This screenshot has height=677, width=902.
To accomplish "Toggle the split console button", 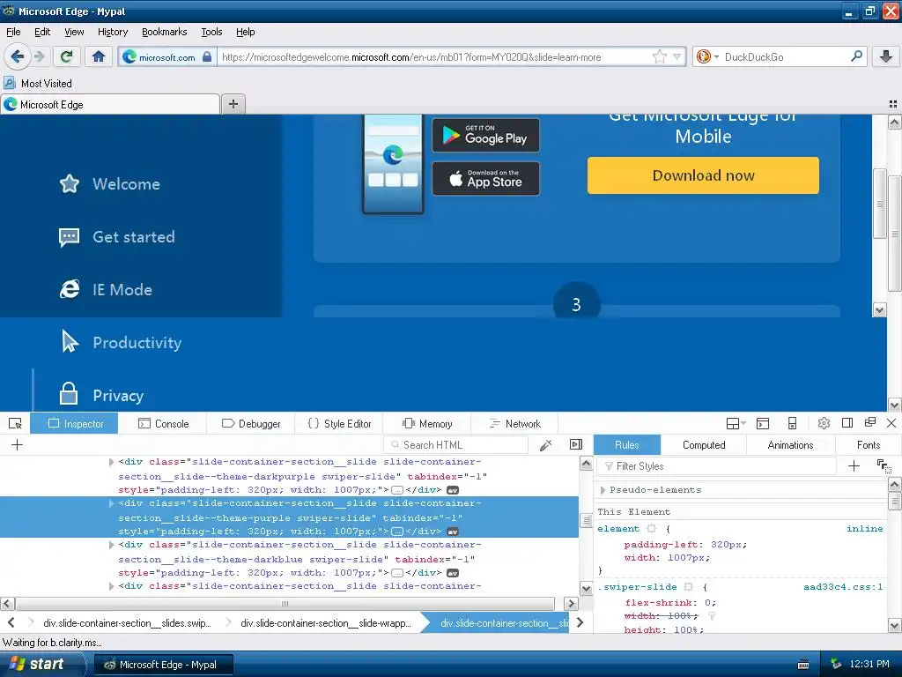I will coord(763,424).
